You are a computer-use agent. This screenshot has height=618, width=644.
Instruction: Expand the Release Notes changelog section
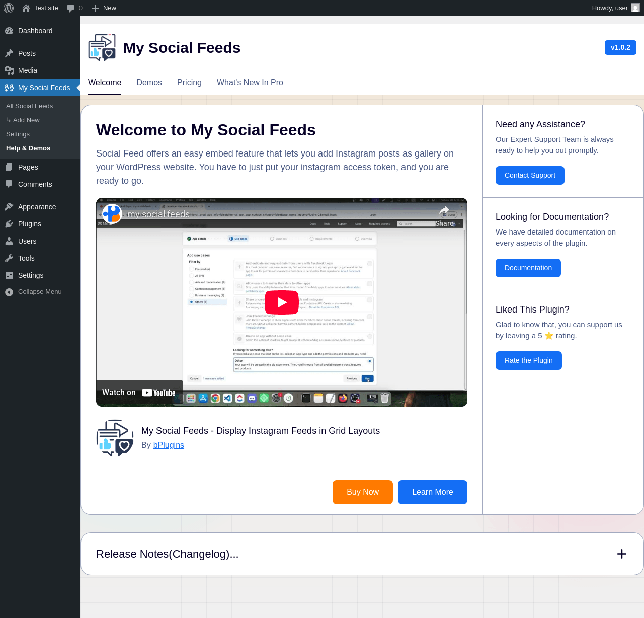[x=622, y=554]
